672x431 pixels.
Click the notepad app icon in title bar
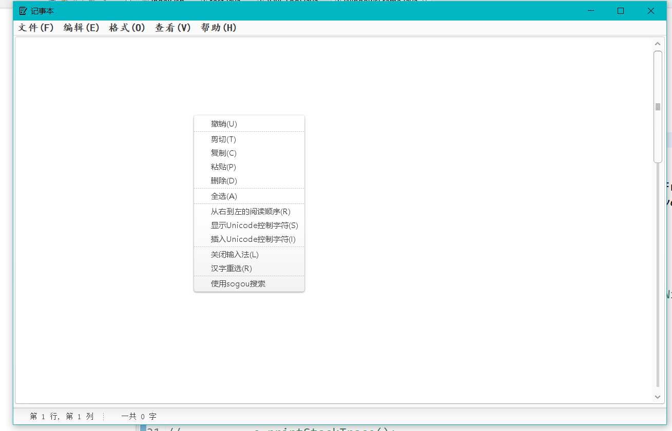(23, 11)
